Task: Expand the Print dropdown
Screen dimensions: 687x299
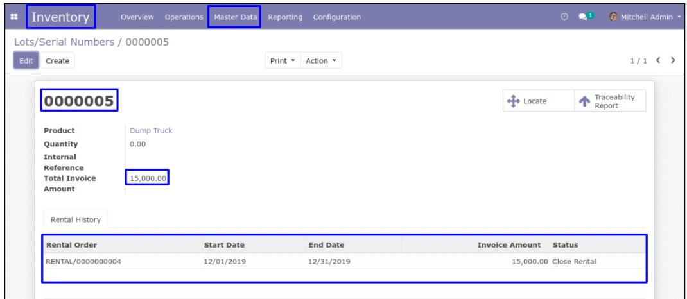Action: (283, 61)
